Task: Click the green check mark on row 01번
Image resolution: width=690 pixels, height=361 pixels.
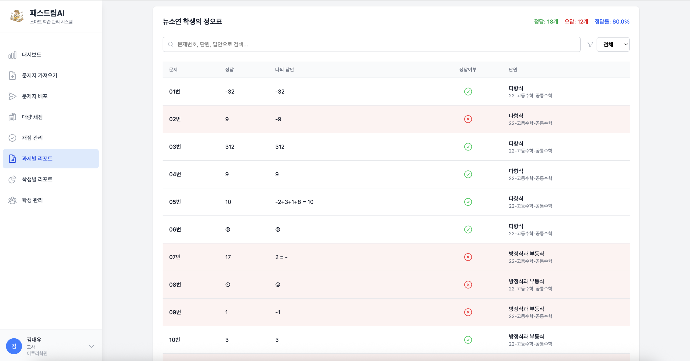Action: tap(468, 92)
